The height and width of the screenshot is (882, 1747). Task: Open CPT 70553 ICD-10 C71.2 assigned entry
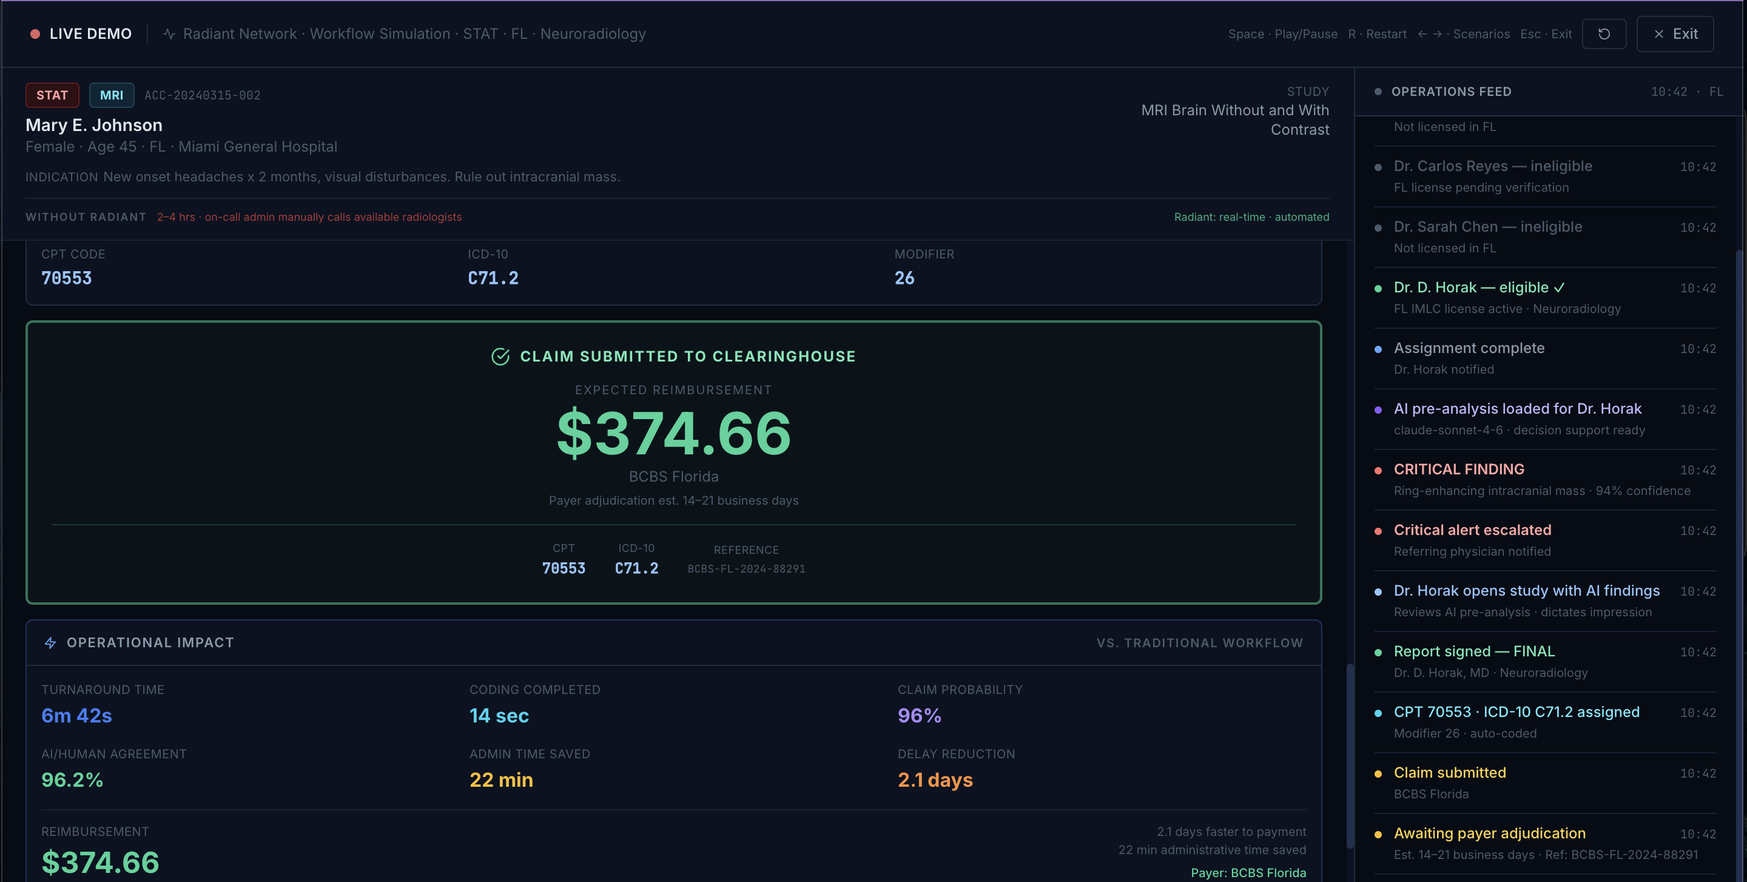click(1545, 722)
